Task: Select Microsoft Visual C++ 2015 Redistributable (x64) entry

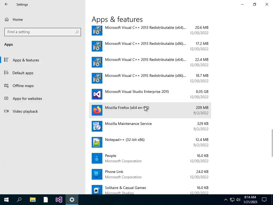Action: (x=150, y=62)
